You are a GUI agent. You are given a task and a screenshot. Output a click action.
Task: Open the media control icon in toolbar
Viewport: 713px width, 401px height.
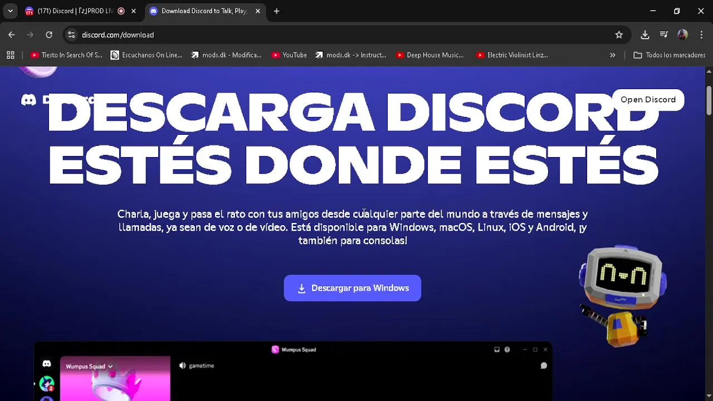point(664,35)
